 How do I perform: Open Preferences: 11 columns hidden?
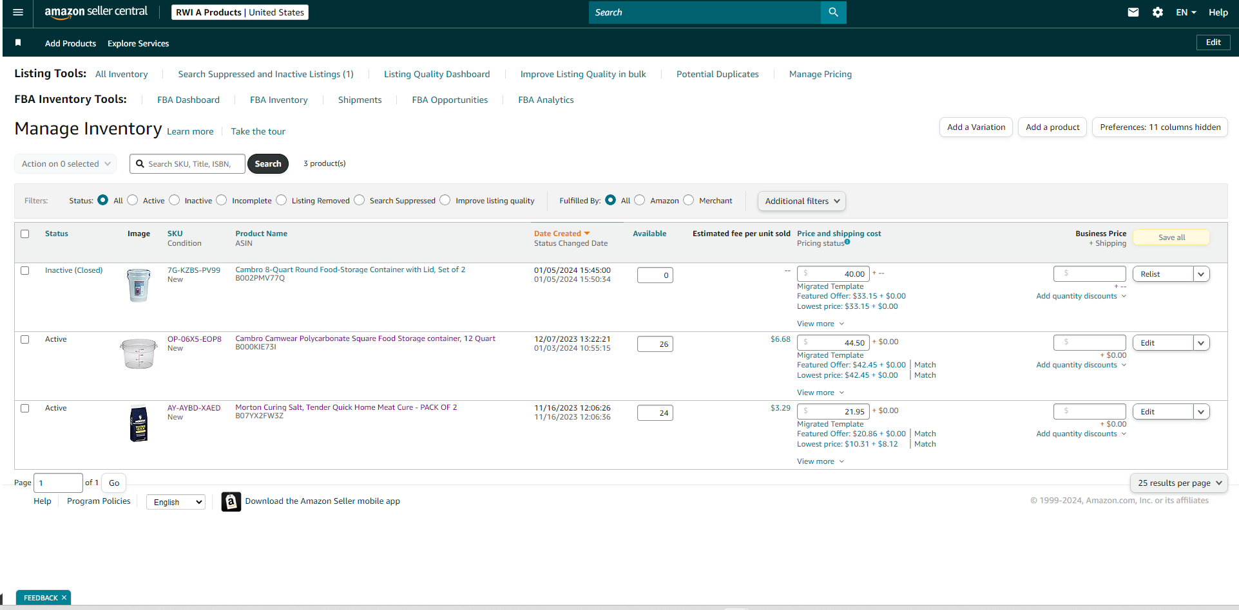point(1160,127)
